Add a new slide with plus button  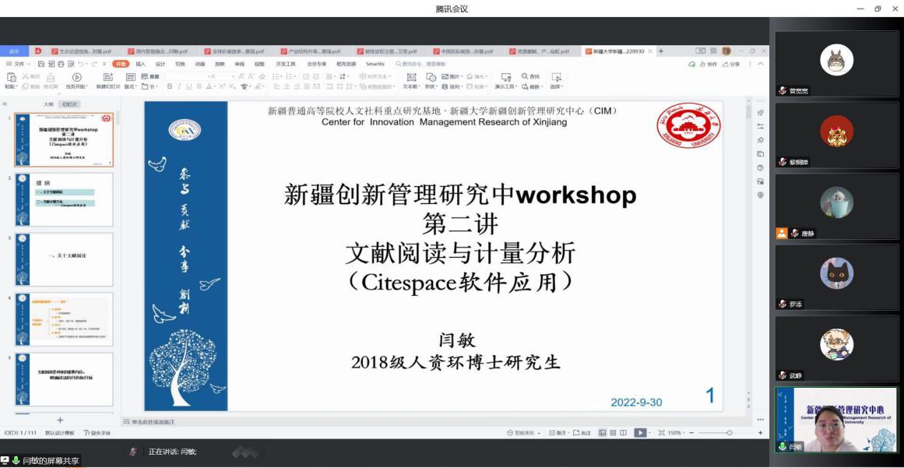coord(60,420)
